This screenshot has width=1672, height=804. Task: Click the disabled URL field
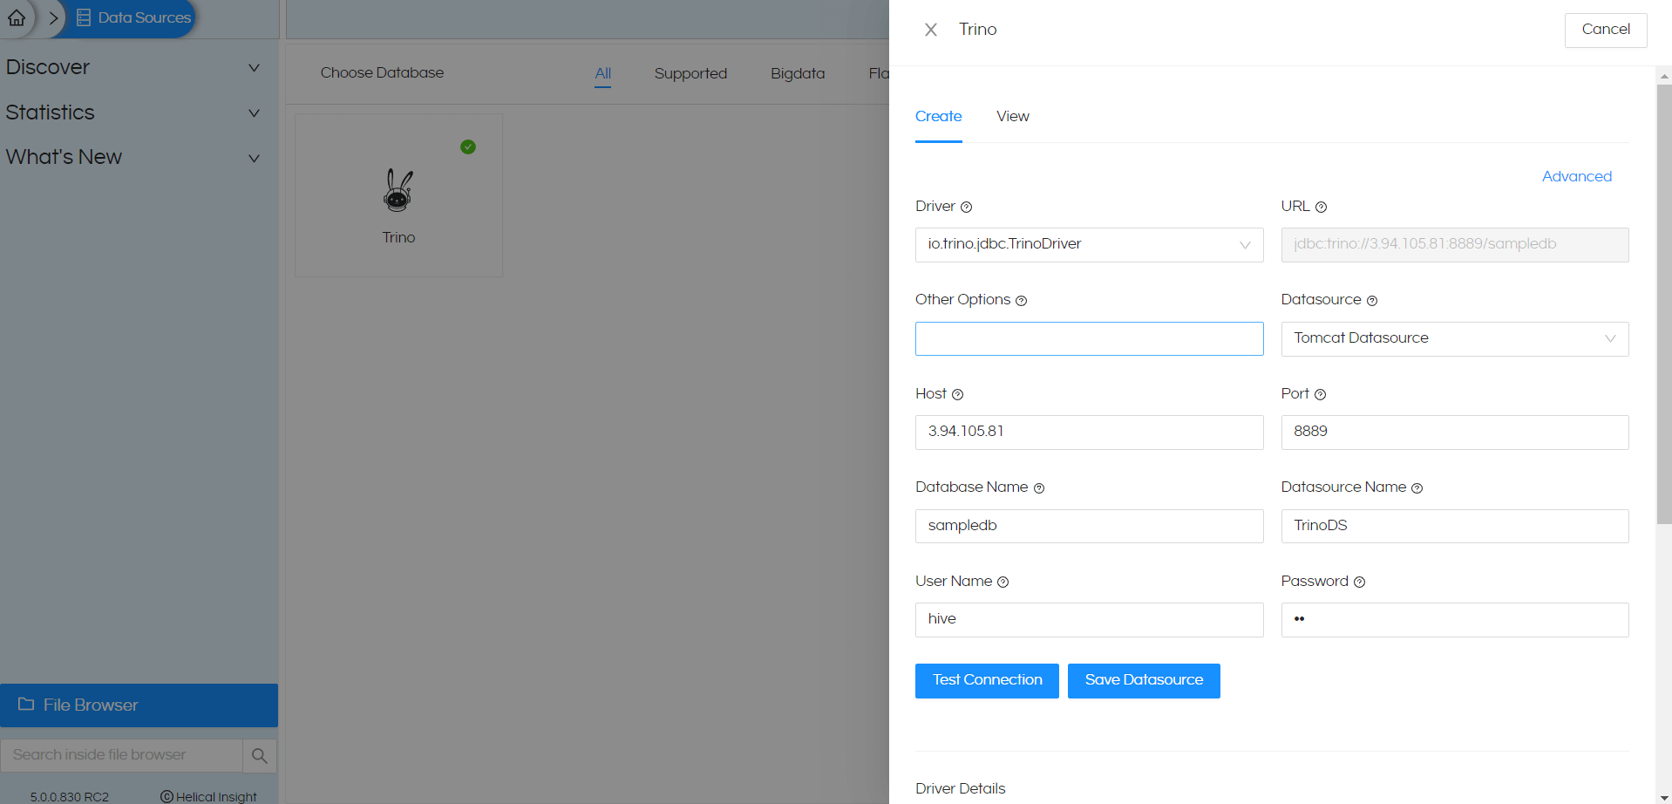[1454, 245]
